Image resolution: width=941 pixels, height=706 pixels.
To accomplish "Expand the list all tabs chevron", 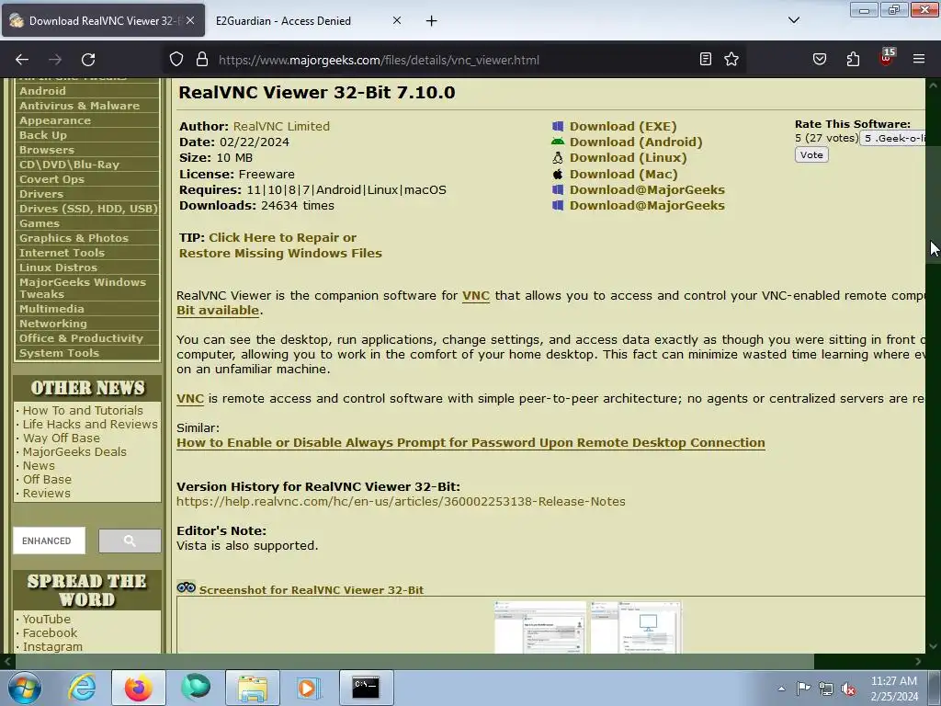I will coord(794,20).
